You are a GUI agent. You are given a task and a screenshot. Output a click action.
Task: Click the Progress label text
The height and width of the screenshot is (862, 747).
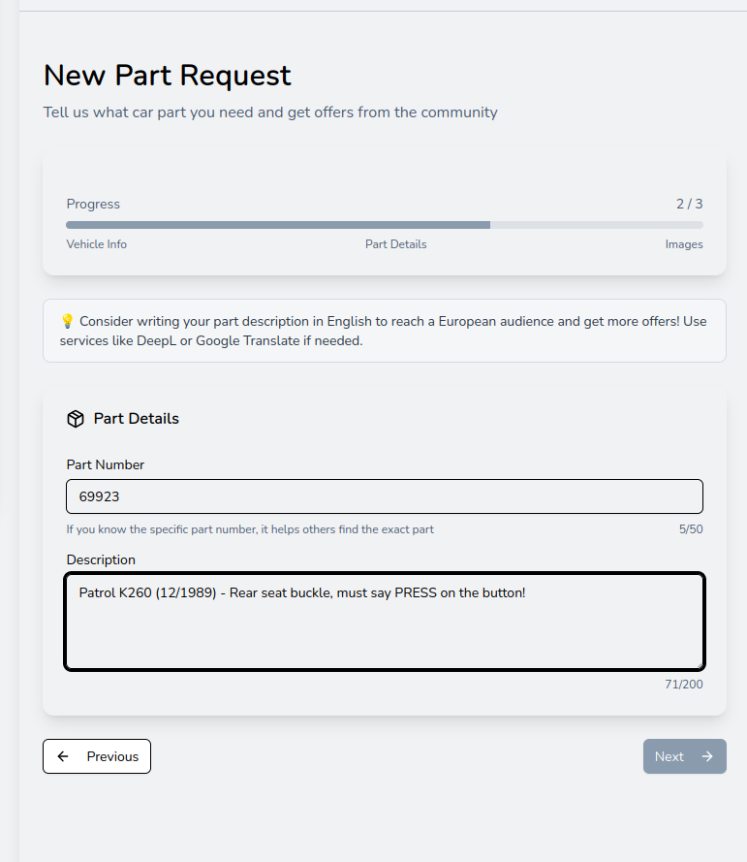coord(93,204)
